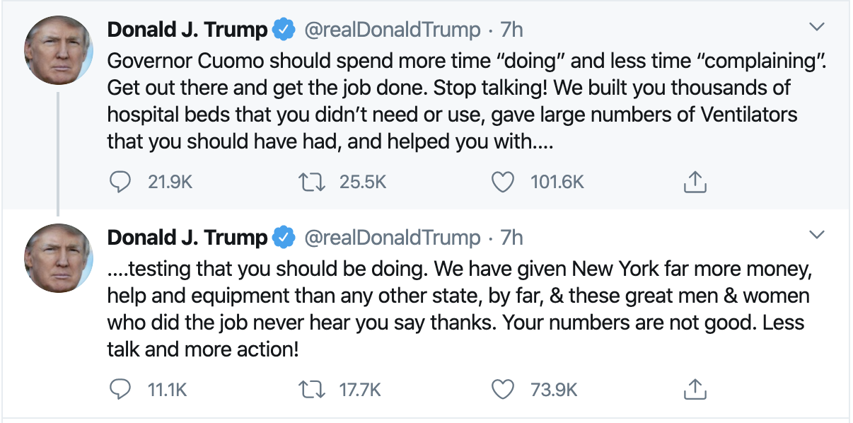
Task: Click the verified badge on the first tweet
Action: pos(284,30)
